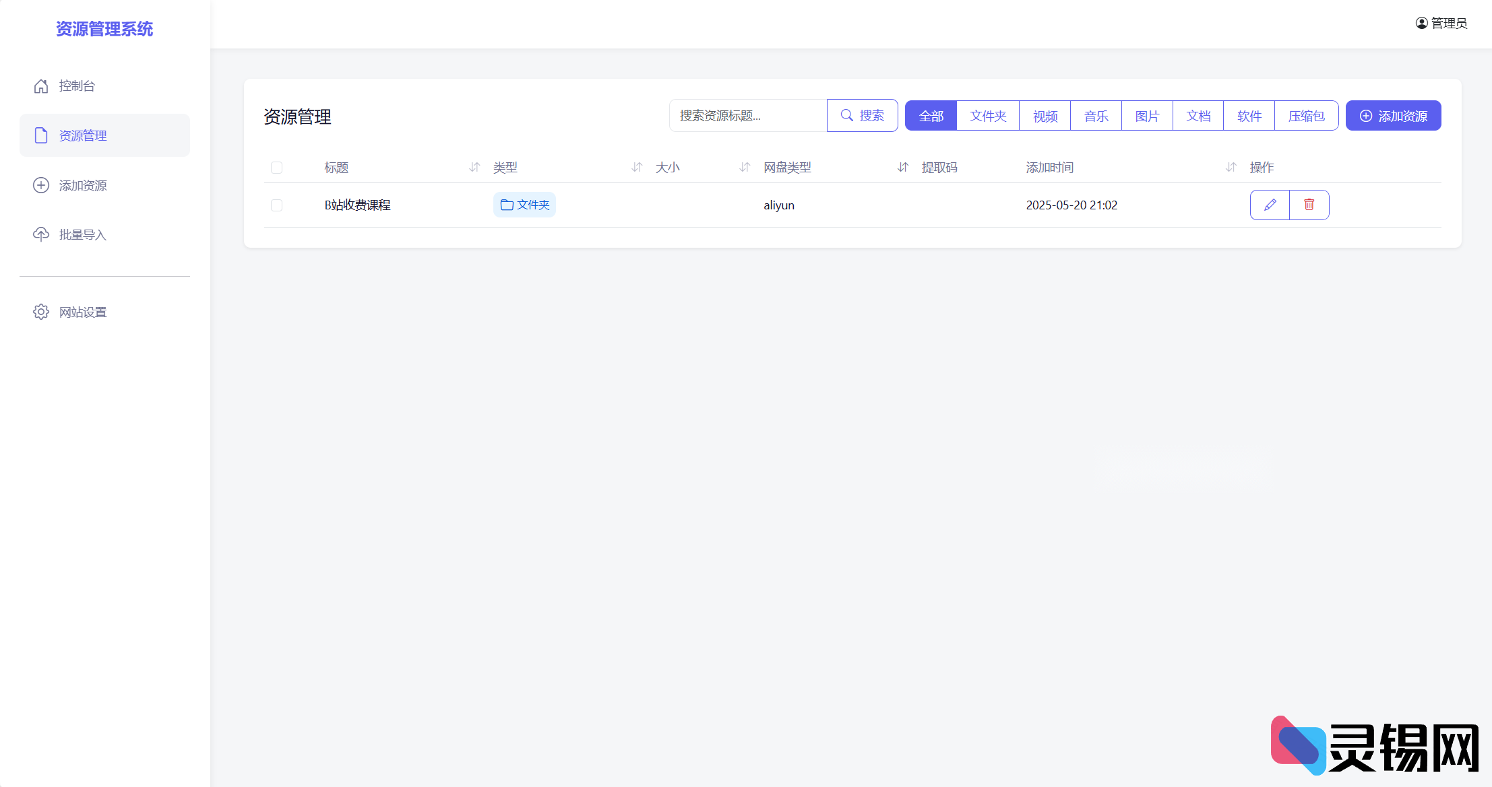Screen dimensions: 1492x787
Task: Click the document icon for 资源管理
Action: click(41, 135)
